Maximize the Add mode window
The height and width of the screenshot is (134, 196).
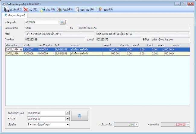pyautogui.click(x=184, y=4)
